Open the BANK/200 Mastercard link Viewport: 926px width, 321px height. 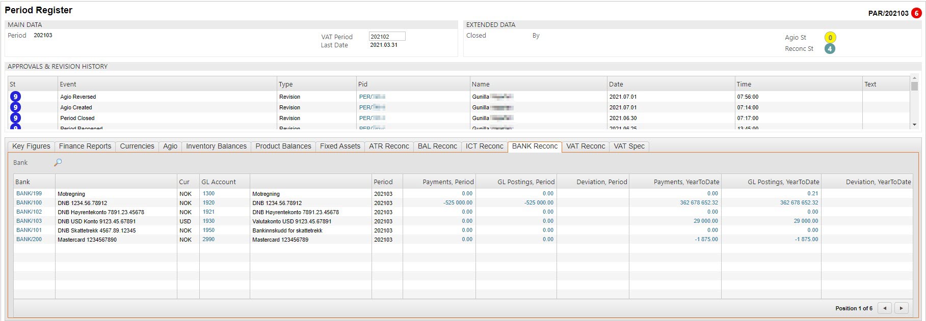[29, 240]
